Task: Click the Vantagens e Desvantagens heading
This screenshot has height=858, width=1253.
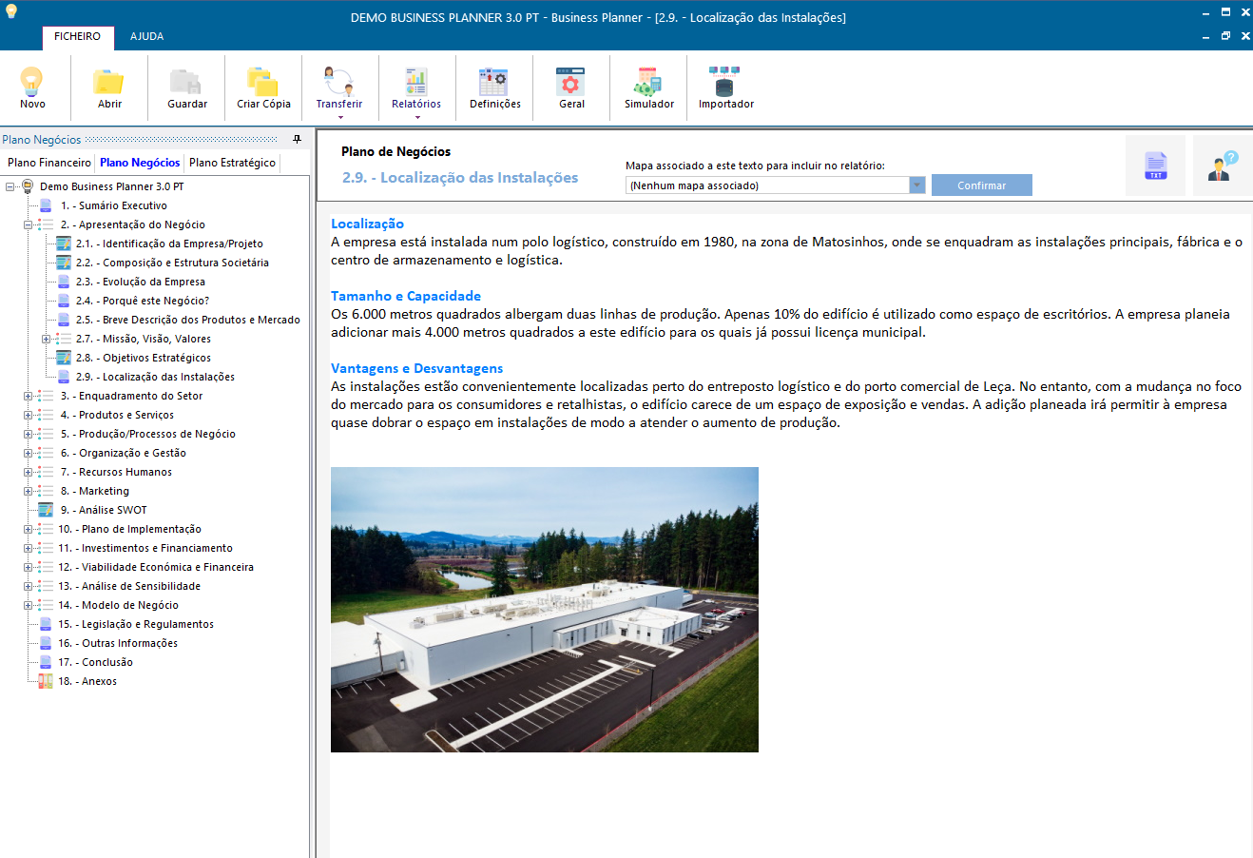Action: (x=416, y=368)
